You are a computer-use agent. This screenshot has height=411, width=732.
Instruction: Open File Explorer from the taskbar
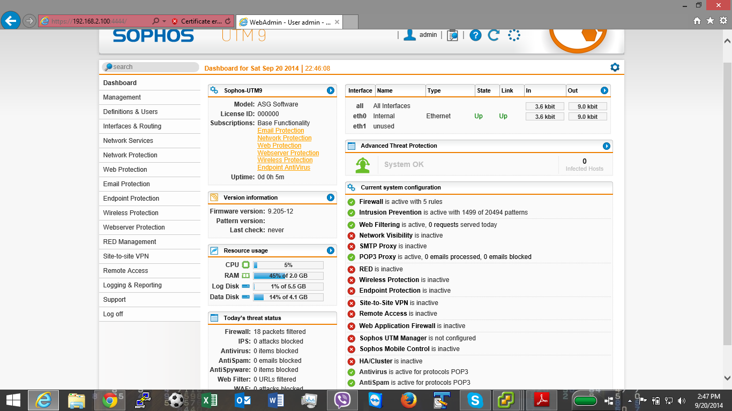(77, 400)
